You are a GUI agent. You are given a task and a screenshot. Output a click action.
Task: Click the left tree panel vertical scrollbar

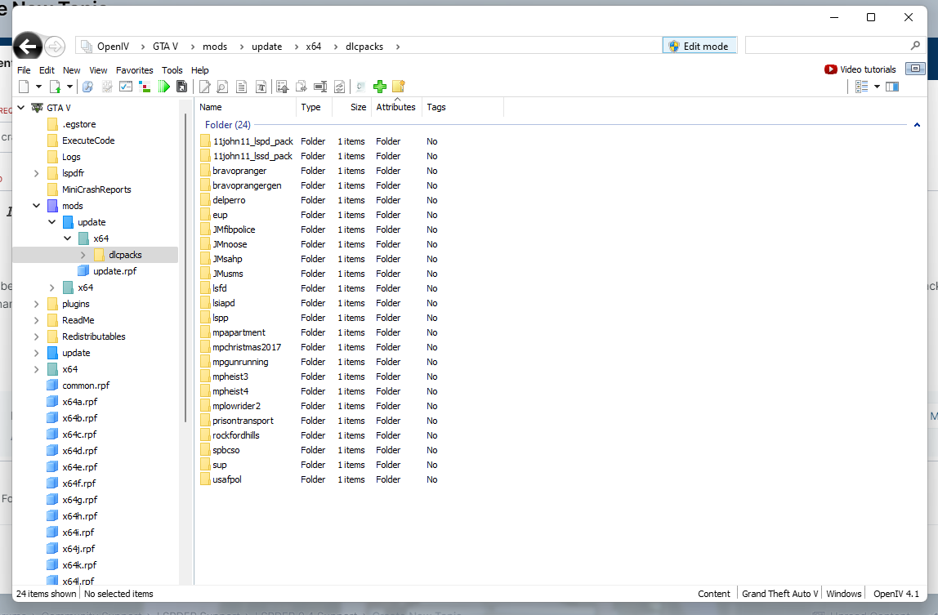[190, 327]
